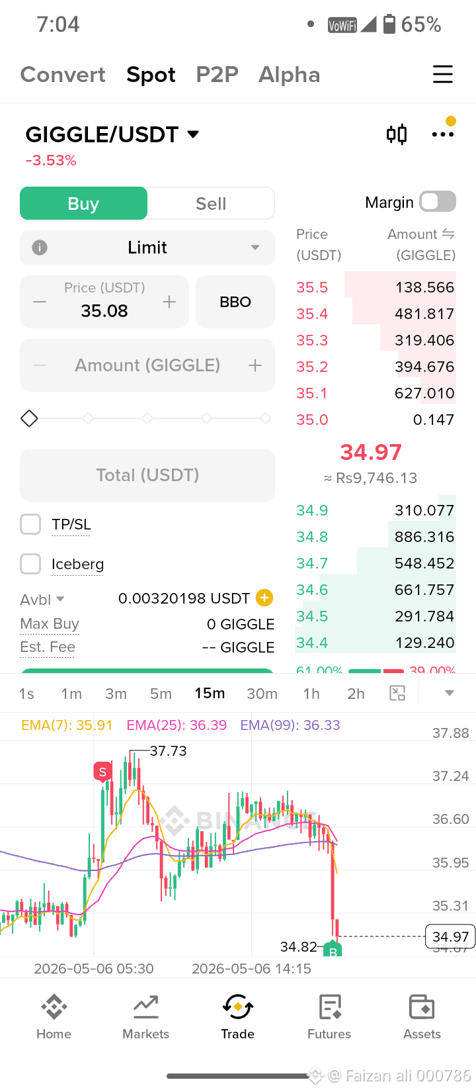Expand the GIGGLE/USDT pair dropdown

pyautogui.click(x=193, y=134)
